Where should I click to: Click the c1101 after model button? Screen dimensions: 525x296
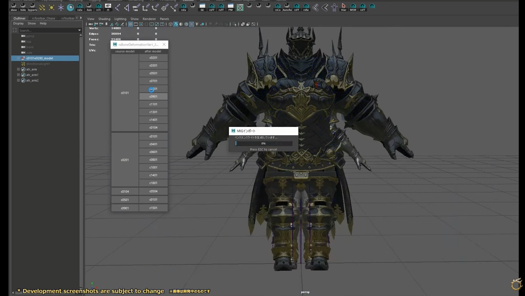(x=153, y=104)
